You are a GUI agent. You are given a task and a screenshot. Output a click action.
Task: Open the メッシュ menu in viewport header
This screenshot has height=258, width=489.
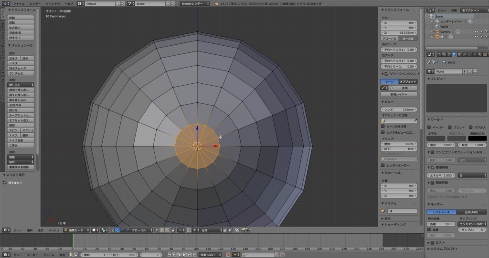tap(53, 230)
